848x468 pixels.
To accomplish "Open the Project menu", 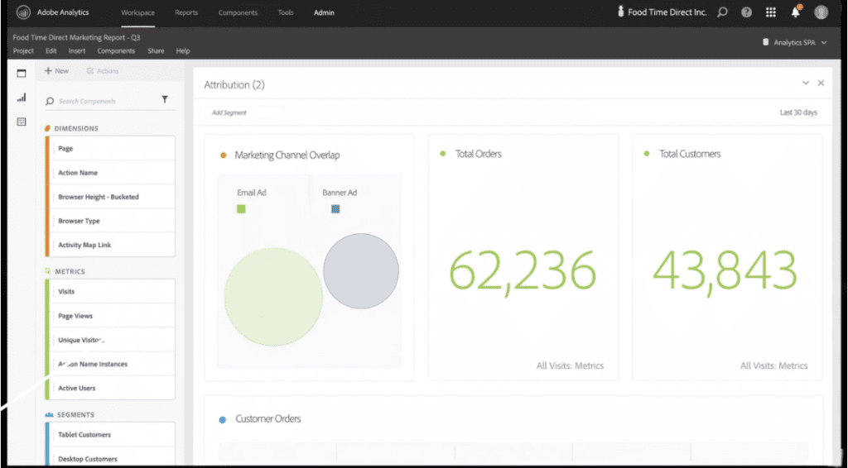I will pos(23,50).
